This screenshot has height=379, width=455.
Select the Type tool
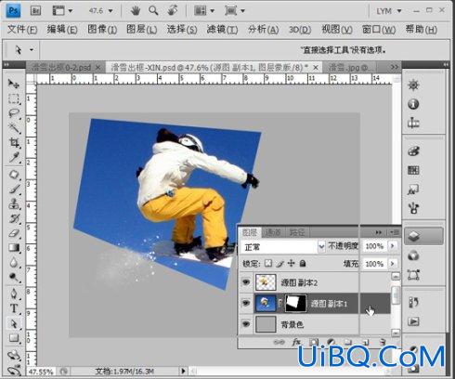14,308
